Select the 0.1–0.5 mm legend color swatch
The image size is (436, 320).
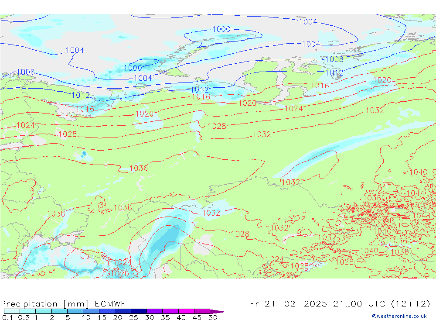tap(12, 311)
